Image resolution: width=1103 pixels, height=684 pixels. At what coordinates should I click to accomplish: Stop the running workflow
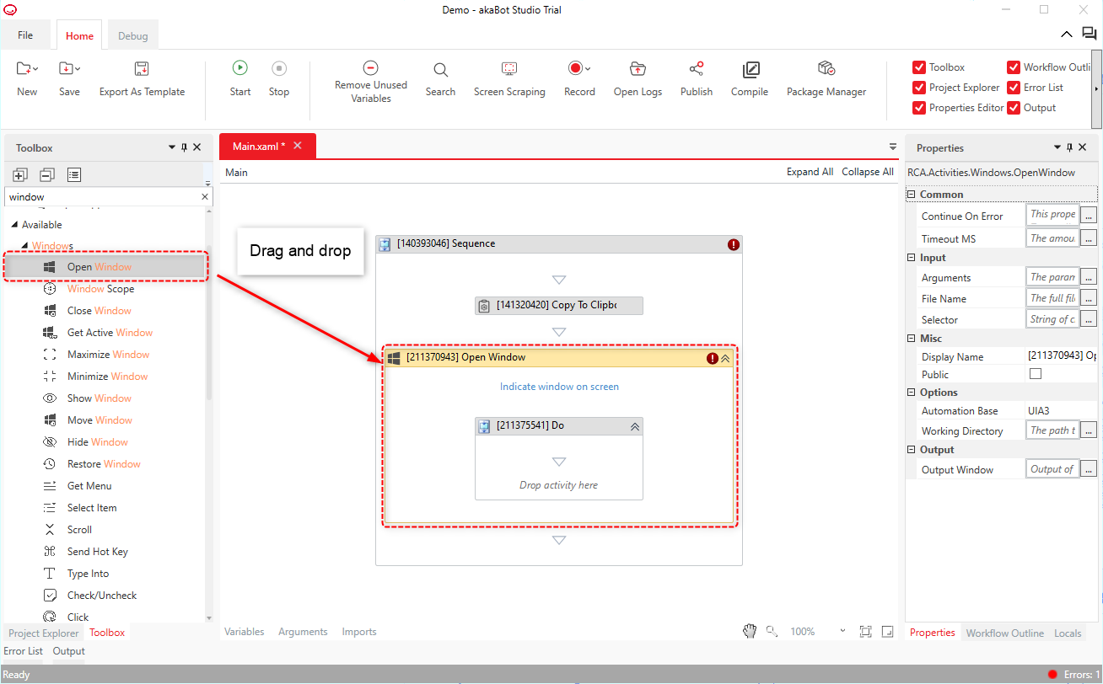(279, 68)
